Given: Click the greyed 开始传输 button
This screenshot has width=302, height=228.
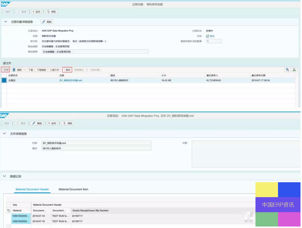Looking at the screenshot, I should coord(95,70).
